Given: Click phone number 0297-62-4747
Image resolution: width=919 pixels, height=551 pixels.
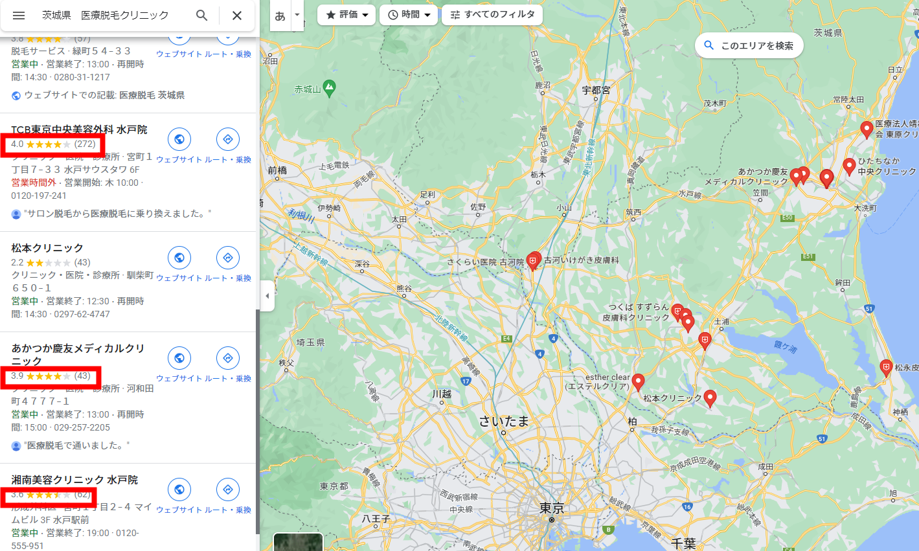Looking at the screenshot, I should point(82,314).
